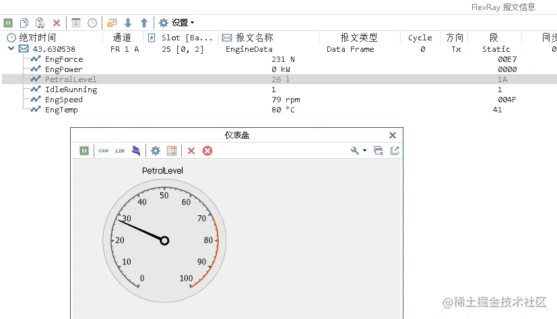557x319 pixels.
Task: Click the CAN signal icon in 仪表盘
Action: coord(104,151)
